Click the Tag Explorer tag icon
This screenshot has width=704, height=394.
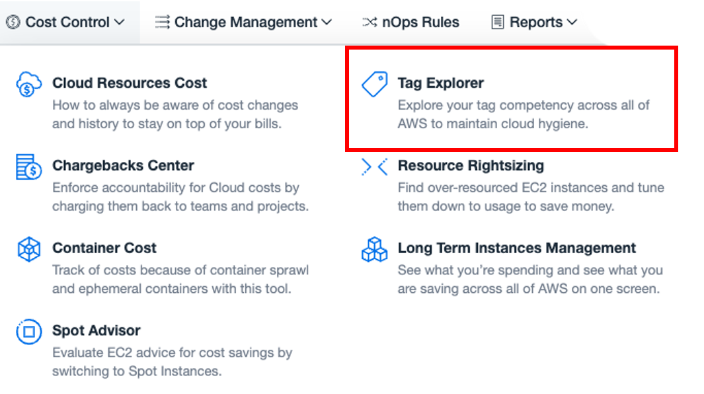click(374, 84)
